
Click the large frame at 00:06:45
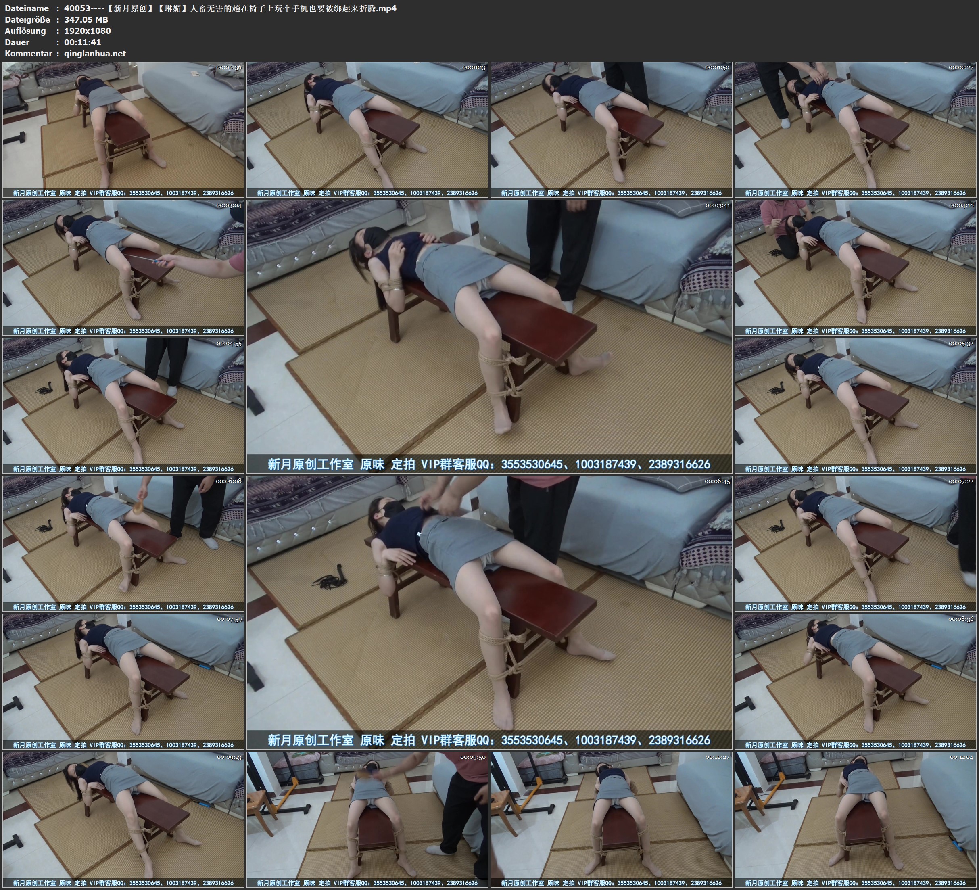point(489,612)
